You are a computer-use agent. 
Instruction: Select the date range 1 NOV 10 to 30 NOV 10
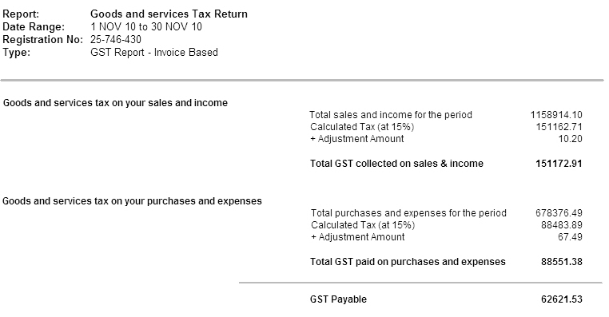click(x=146, y=27)
